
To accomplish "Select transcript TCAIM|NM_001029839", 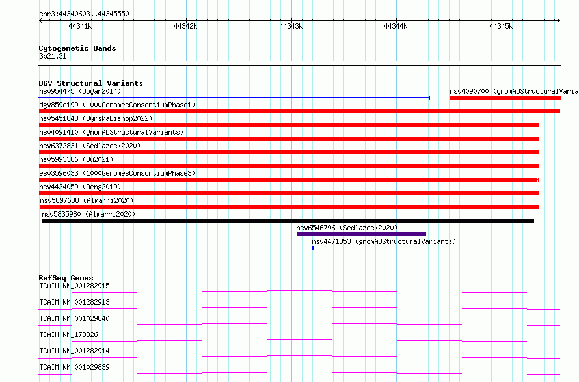I will click(x=74, y=367).
